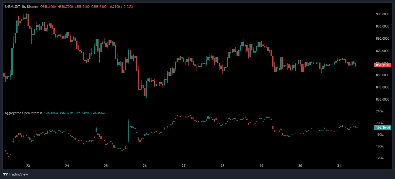
Task: Click the 830.0000 price axis label
Action: (x=383, y=99)
